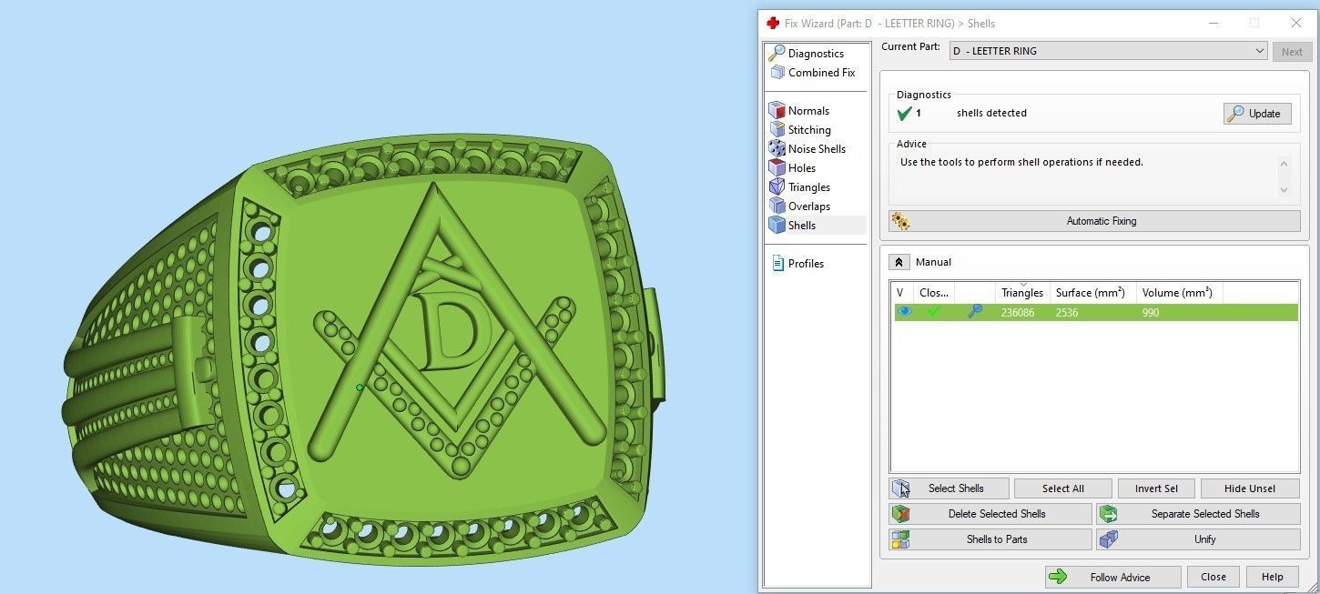This screenshot has width=1320, height=594.
Task: Click surface value 2536
Action: tap(1067, 313)
